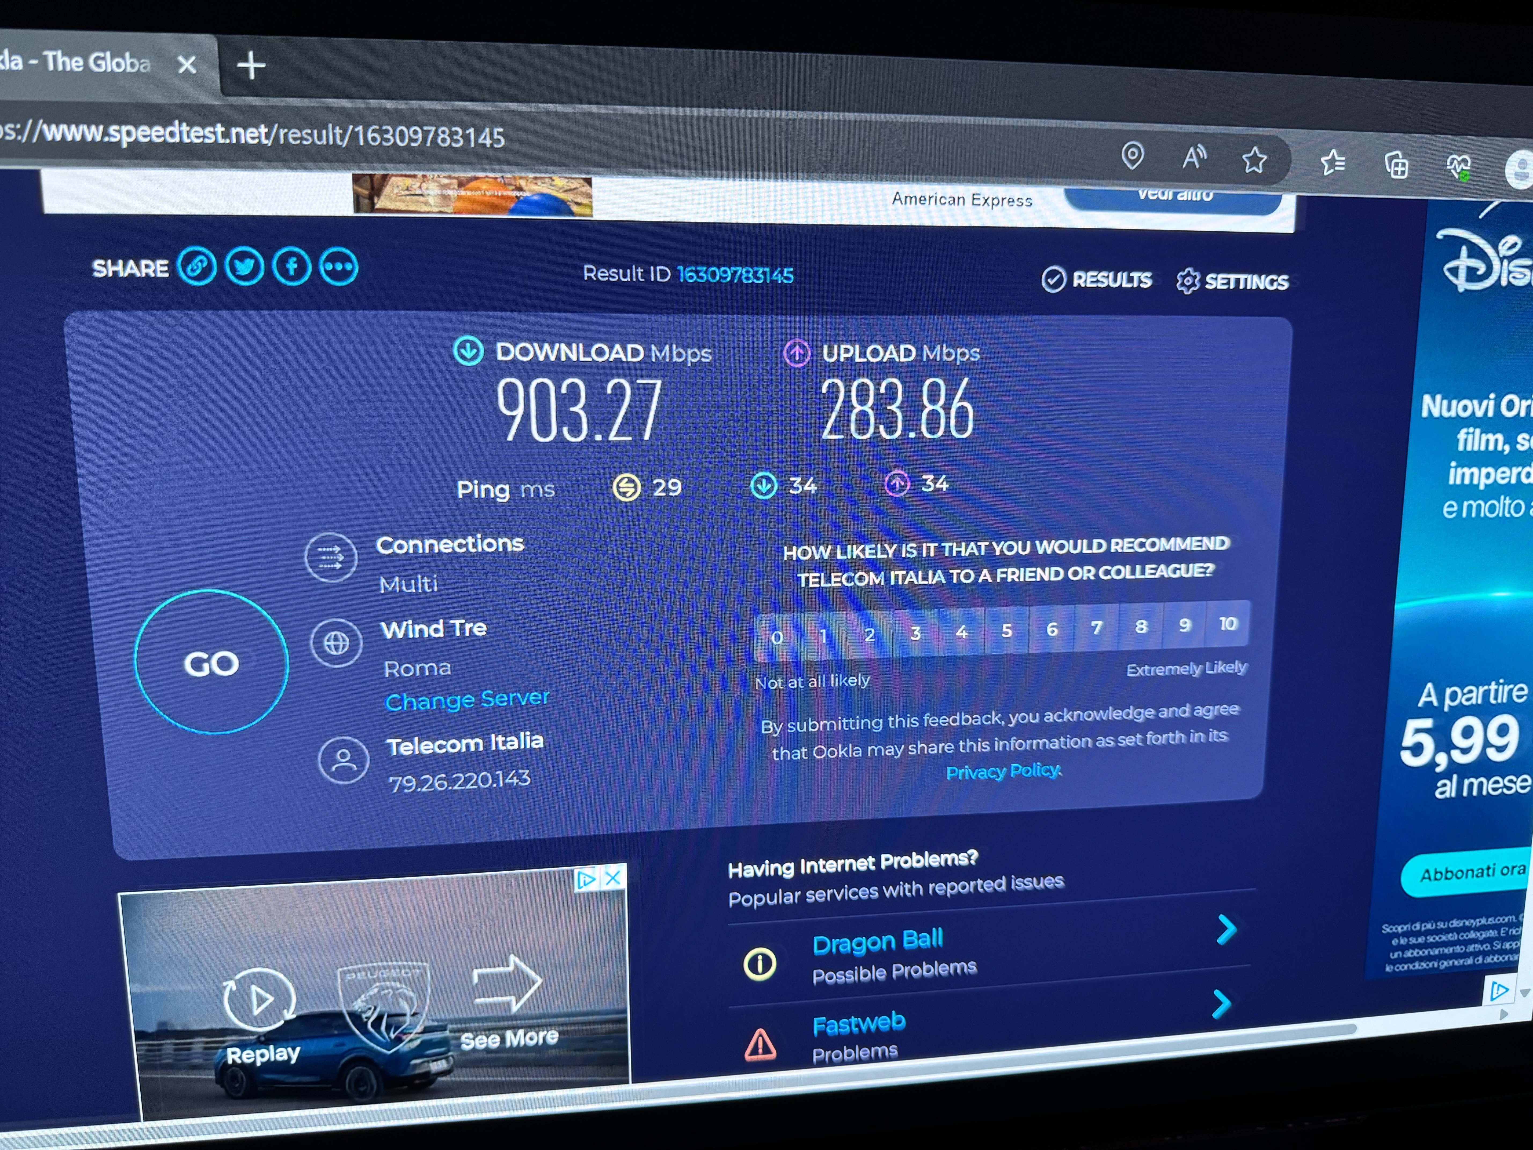The image size is (1533, 1150).
Task: Rate recommendation score 4
Action: (x=961, y=631)
